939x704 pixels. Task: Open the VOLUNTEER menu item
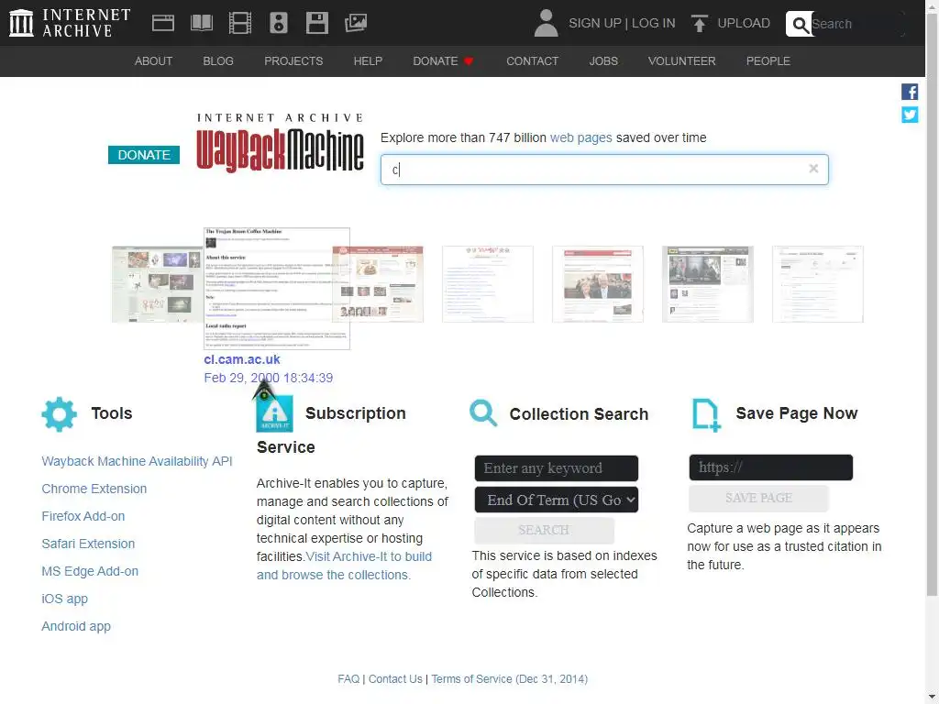coord(681,61)
